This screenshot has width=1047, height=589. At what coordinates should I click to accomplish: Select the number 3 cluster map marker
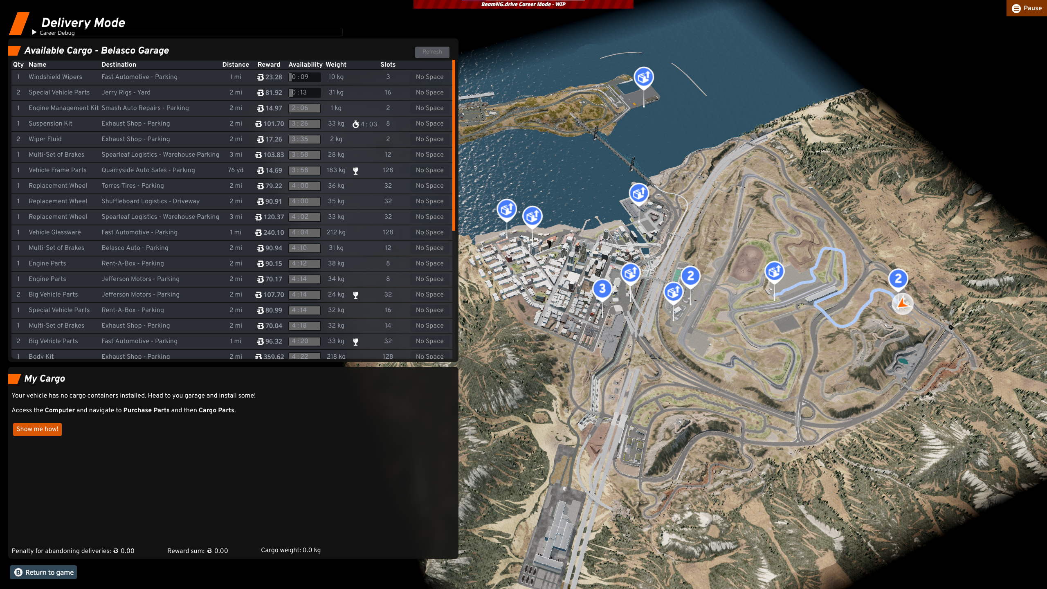[x=602, y=289]
